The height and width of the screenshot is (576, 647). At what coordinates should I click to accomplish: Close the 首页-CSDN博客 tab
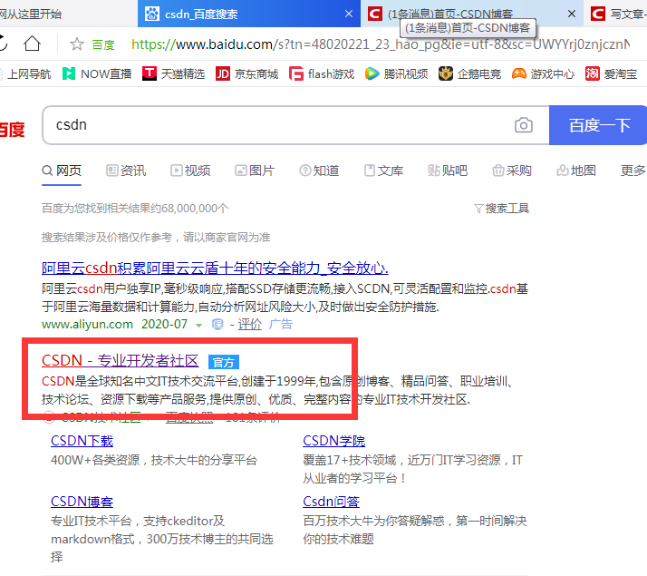point(572,14)
